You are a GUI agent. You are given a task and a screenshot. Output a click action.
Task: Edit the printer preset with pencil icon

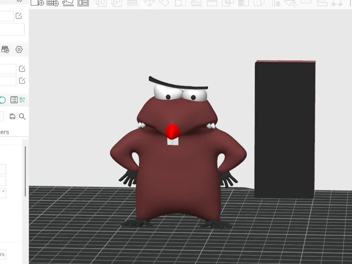18,16
